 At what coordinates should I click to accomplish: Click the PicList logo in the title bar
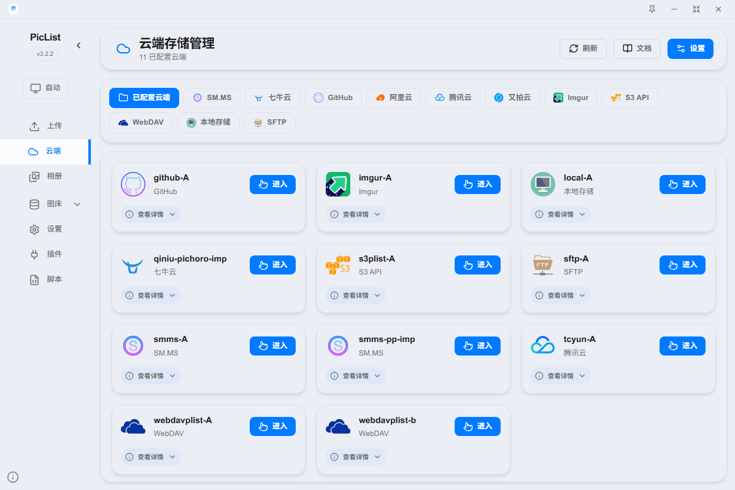point(13,9)
